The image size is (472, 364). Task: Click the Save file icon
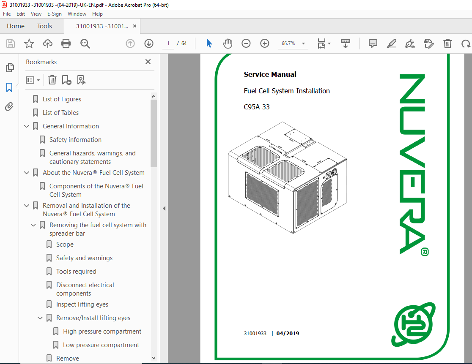tap(11, 43)
